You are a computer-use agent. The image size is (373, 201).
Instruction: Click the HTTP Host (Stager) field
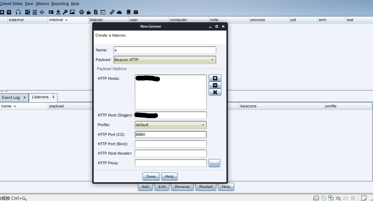[171, 115]
